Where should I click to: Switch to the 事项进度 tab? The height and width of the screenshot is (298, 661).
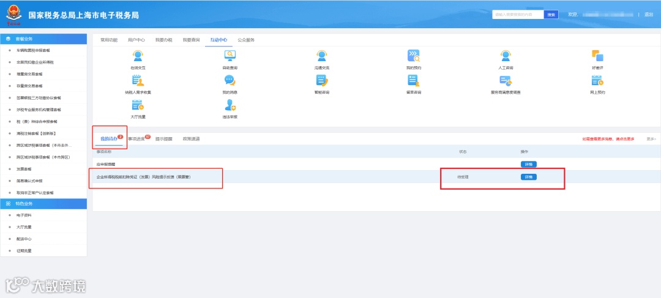(x=136, y=139)
